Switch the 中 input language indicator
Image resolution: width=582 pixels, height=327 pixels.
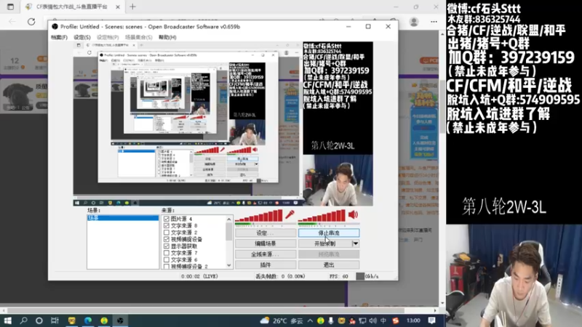383,320
